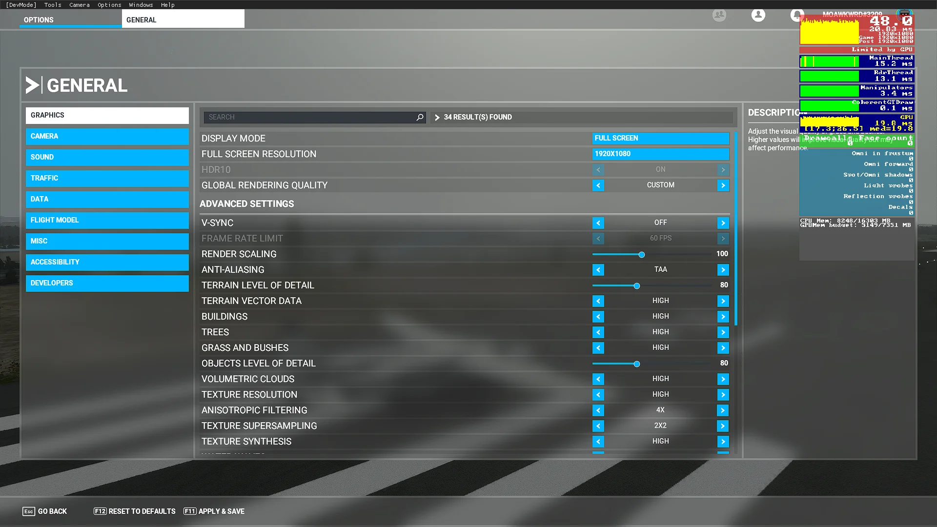Click the Search input field

310,117
